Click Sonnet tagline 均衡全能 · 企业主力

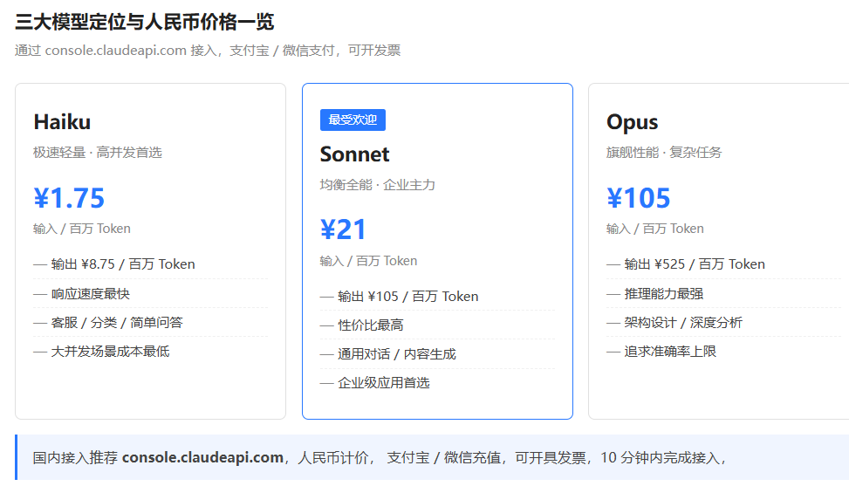coord(378,185)
